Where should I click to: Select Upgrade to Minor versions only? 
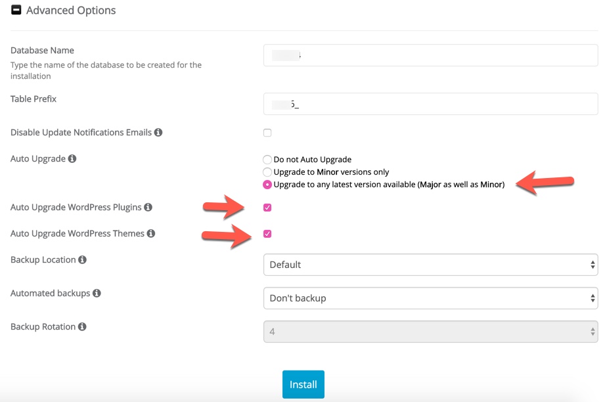[x=267, y=171]
